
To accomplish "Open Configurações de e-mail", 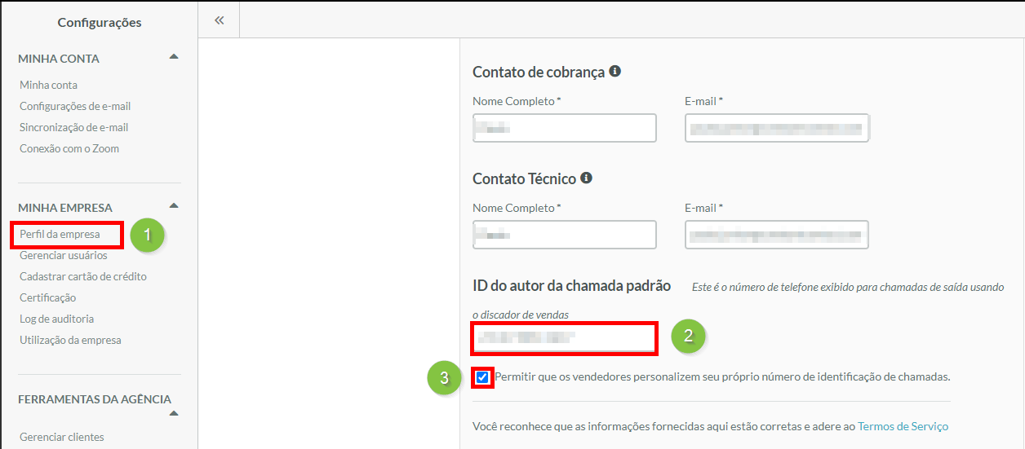I will 75,106.
